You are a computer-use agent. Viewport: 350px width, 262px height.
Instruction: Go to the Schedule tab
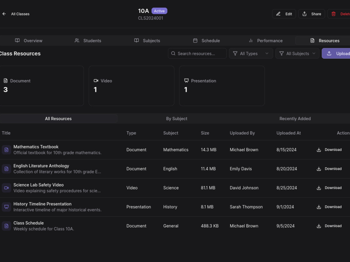(x=206, y=41)
